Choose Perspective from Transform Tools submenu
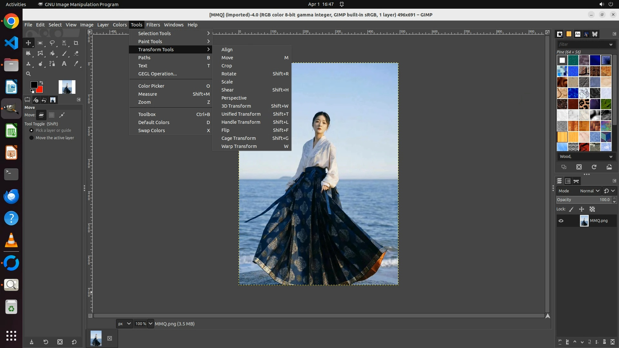 (x=234, y=98)
